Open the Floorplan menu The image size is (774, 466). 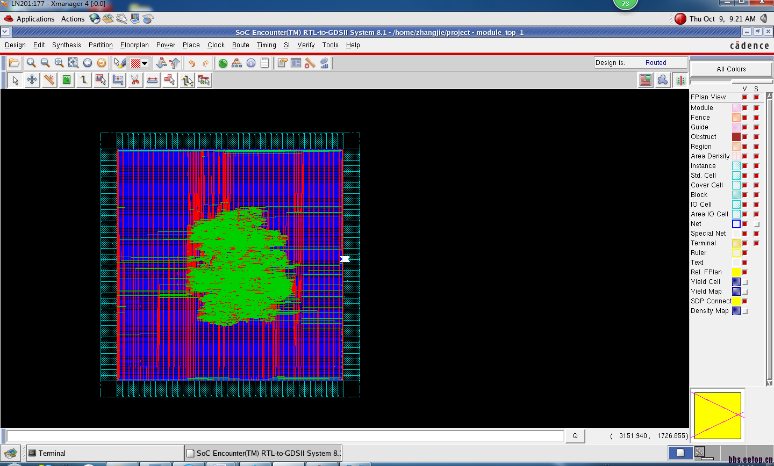click(x=134, y=45)
